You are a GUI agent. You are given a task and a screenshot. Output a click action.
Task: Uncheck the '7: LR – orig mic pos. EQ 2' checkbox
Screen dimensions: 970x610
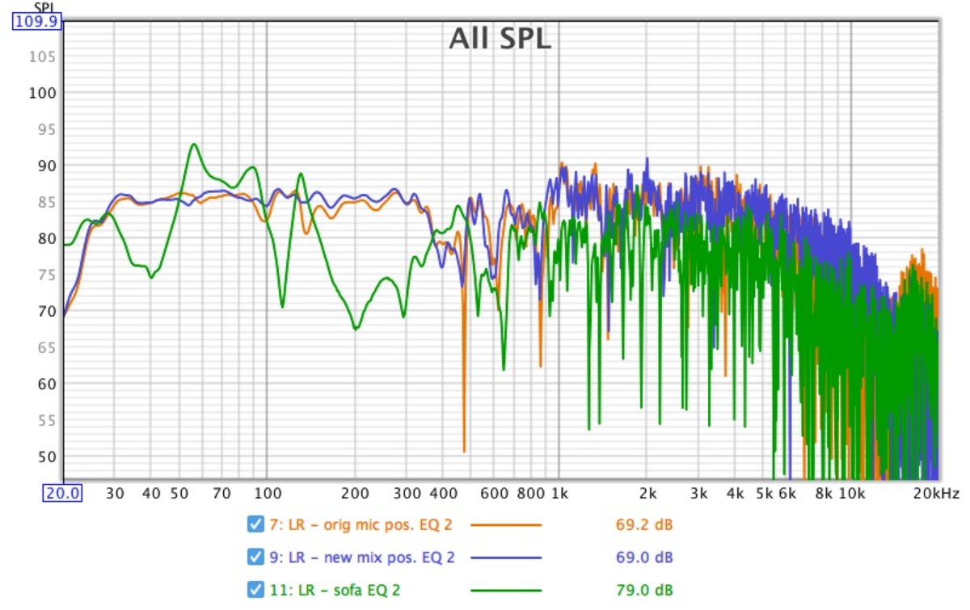point(256,525)
